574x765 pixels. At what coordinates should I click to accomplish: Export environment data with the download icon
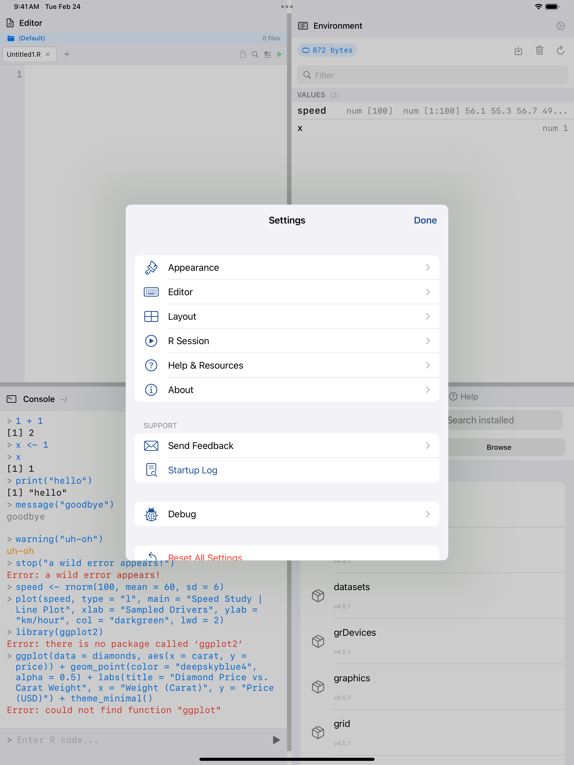click(518, 51)
